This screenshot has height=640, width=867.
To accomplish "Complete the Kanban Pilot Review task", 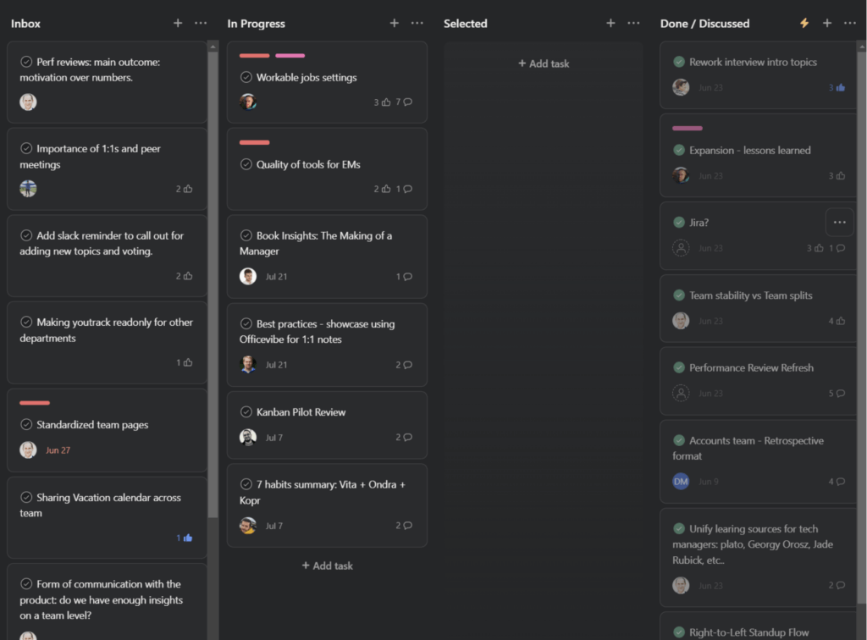I will tap(246, 412).
